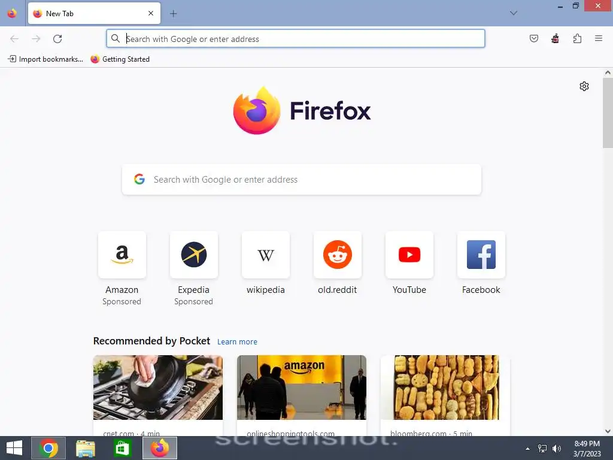Click the magnifier icon in address bar
This screenshot has height=460, width=613.
pyautogui.click(x=116, y=39)
